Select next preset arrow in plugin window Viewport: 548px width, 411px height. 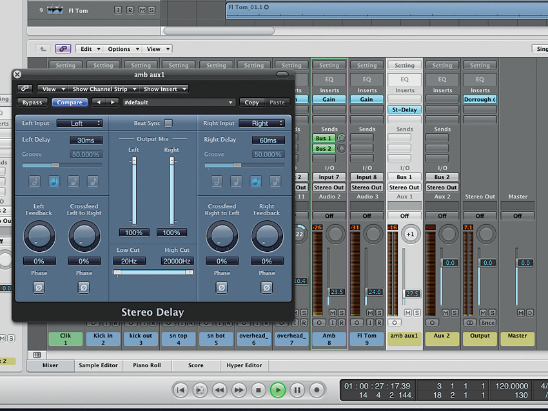(112, 102)
